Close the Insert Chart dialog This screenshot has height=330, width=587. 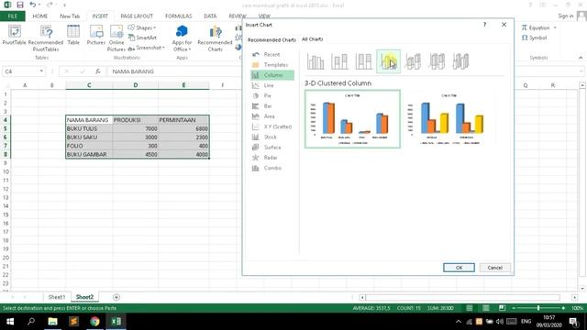tap(504, 25)
